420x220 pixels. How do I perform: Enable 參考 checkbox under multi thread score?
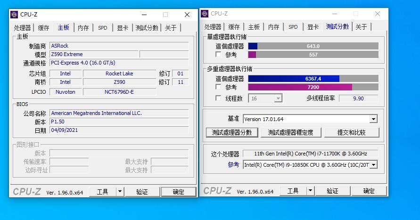tap(218, 87)
